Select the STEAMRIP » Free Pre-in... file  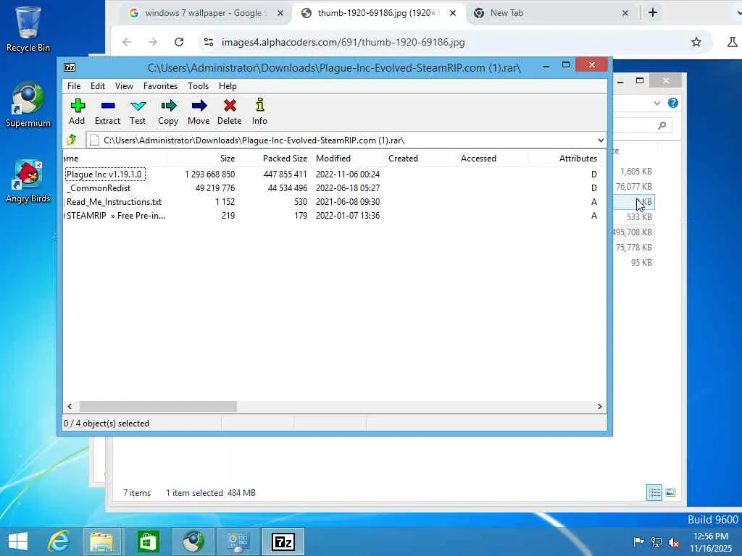point(115,215)
